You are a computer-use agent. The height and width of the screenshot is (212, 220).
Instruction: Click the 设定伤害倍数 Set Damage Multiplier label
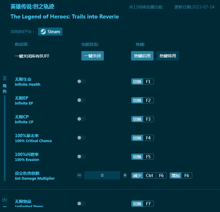(x=35, y=176)
